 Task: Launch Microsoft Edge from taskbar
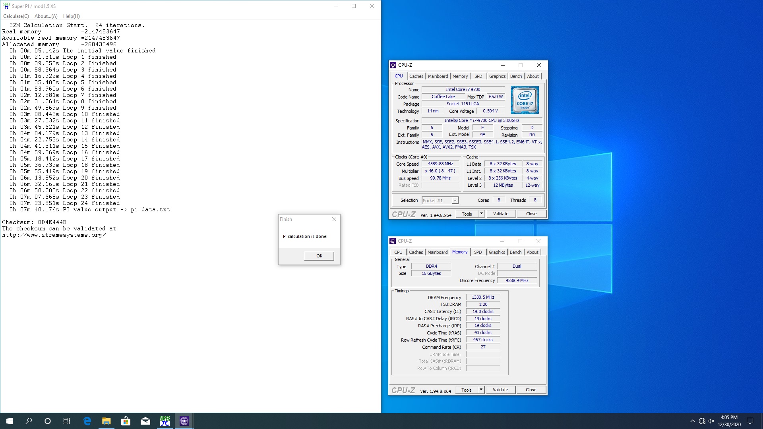pos(87,421)
